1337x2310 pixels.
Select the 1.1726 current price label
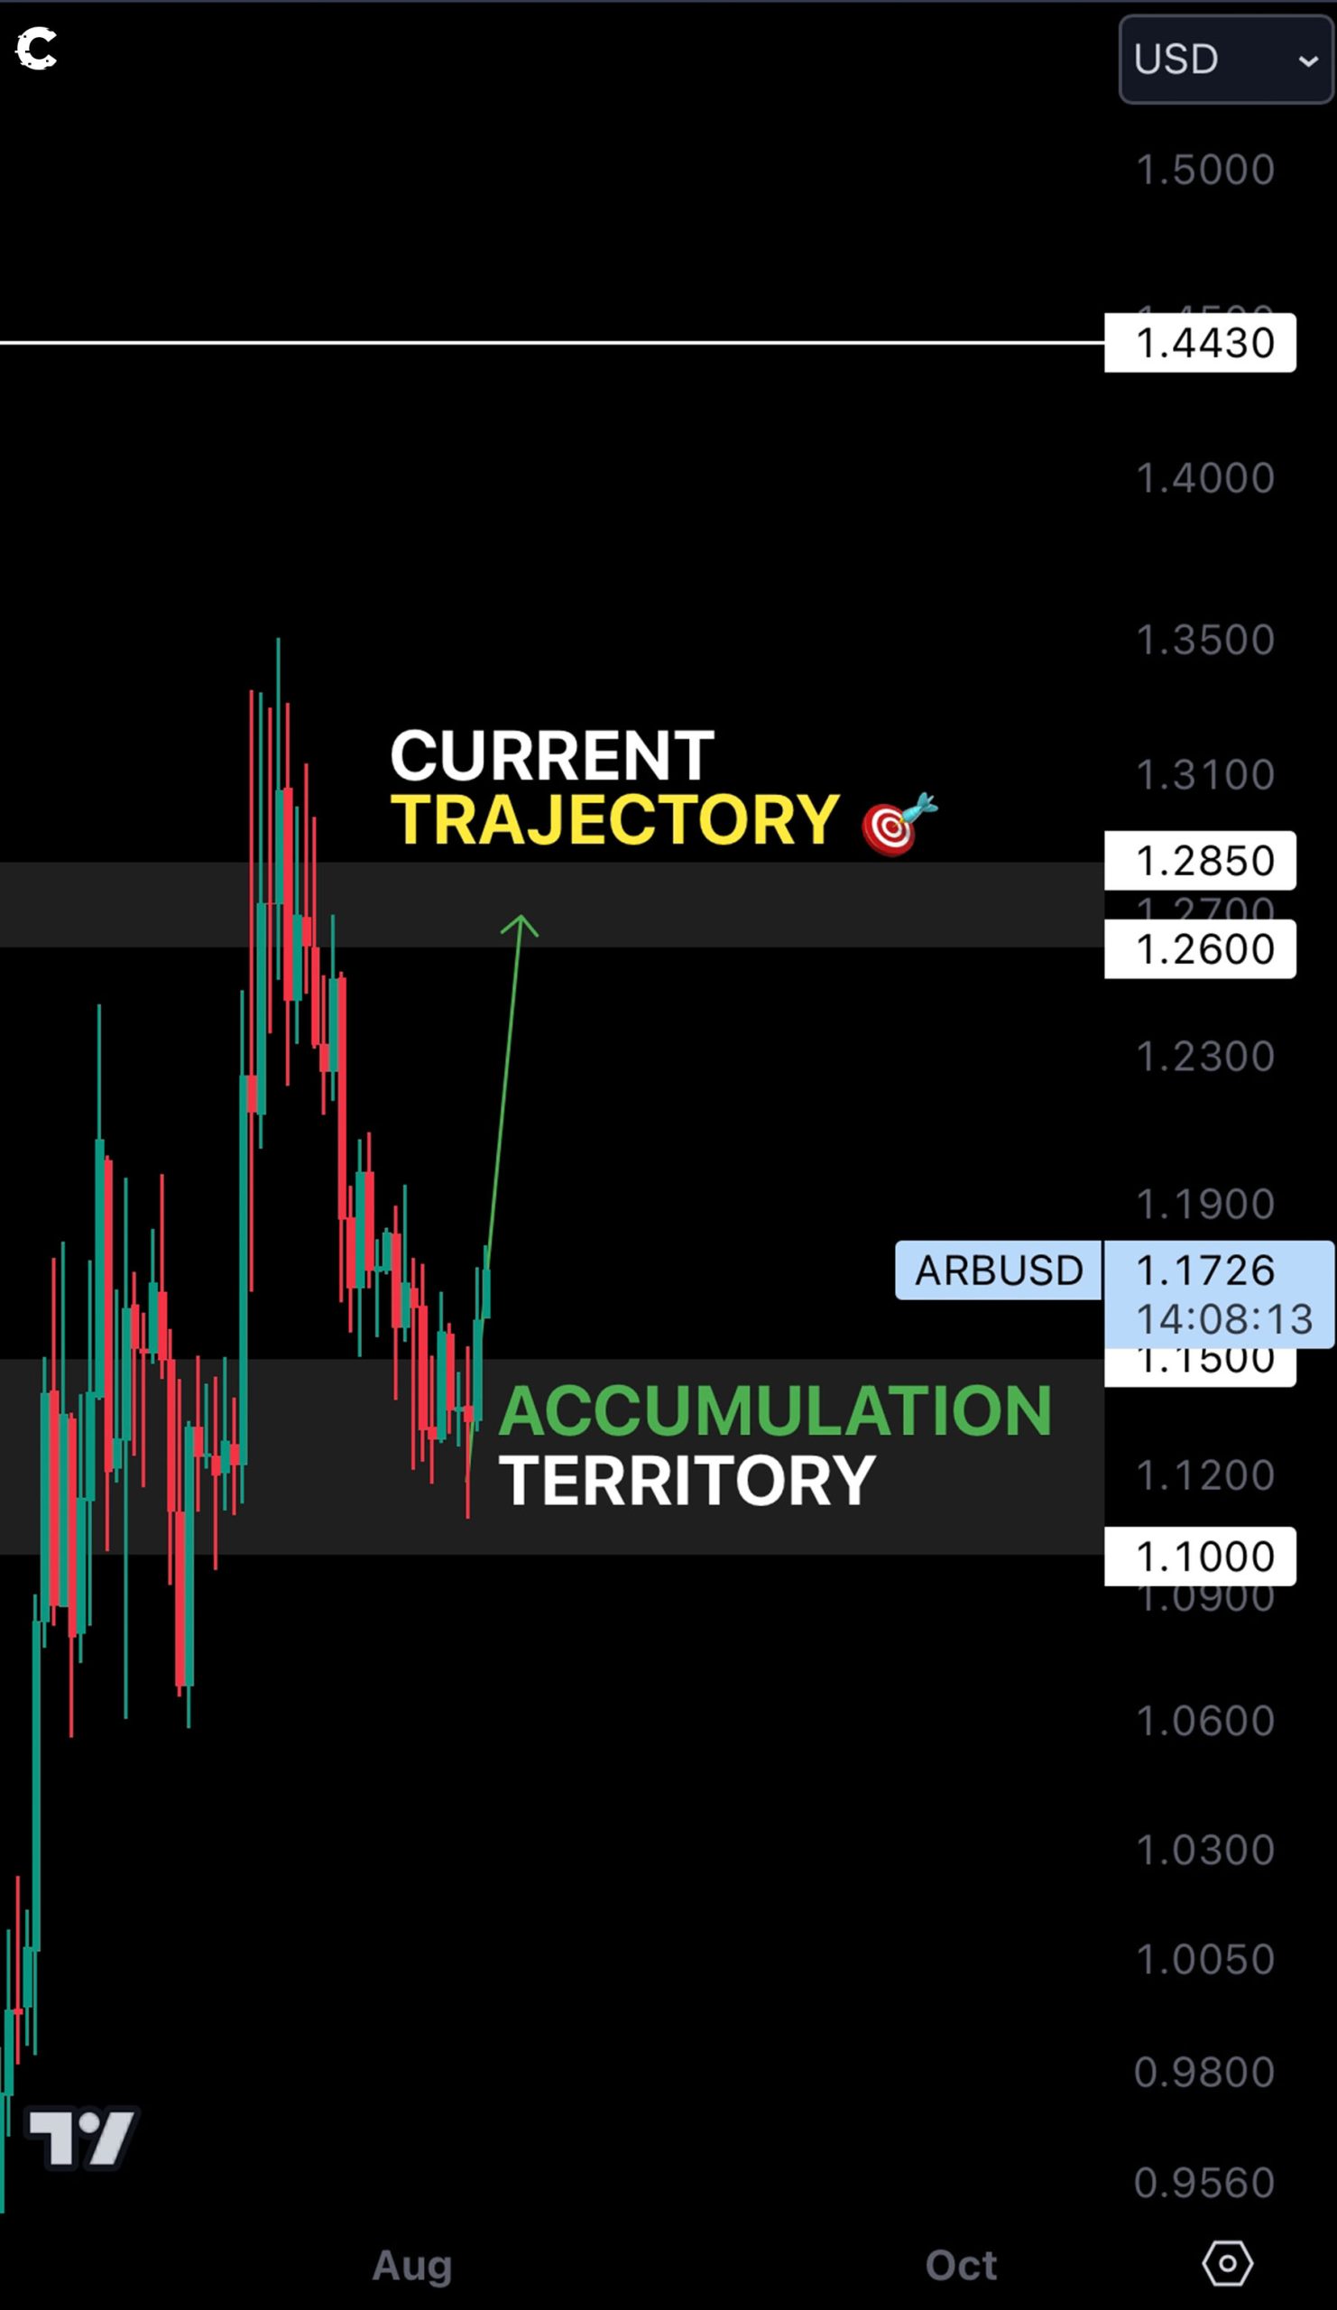coord(1205,1270)
